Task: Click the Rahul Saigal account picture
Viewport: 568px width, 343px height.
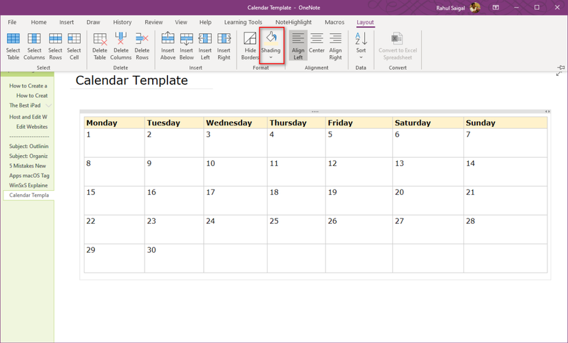Action: (475, 8)
